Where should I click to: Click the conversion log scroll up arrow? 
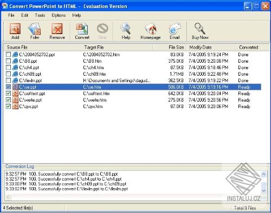pos(263,174)
